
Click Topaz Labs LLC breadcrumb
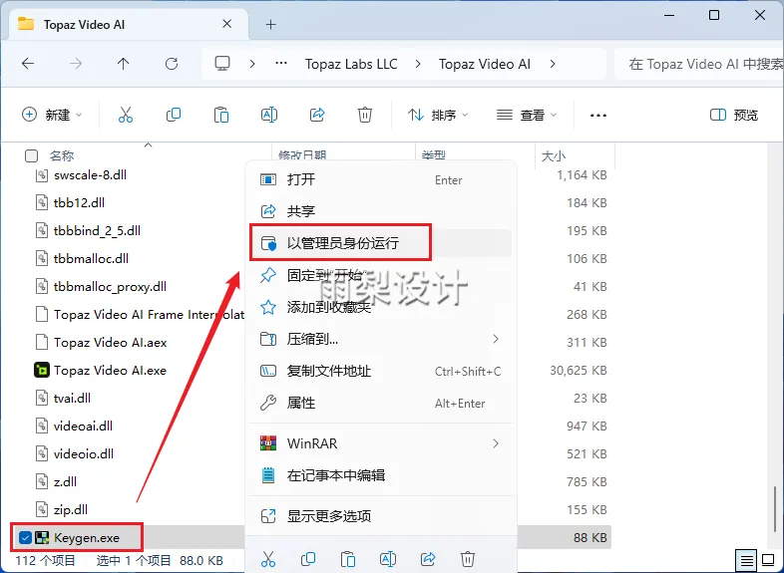click(351, 64)
